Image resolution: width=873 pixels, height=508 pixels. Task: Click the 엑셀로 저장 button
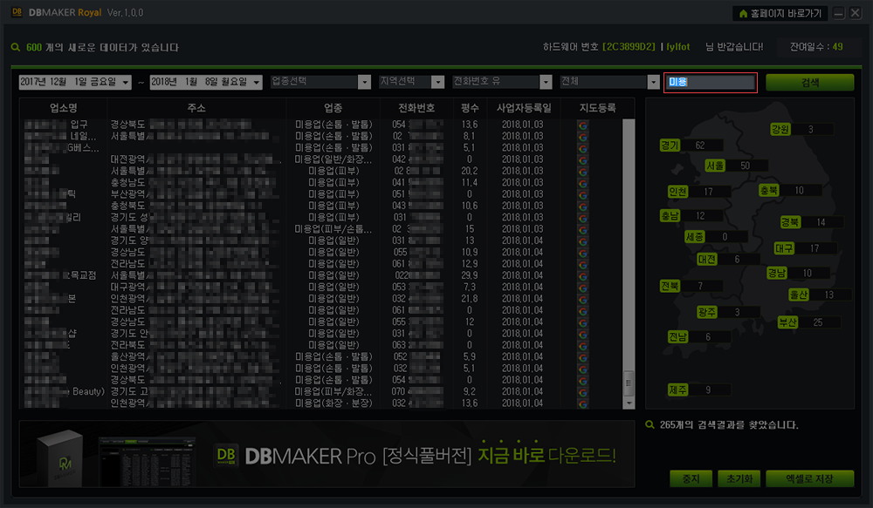tap(809, 478)
